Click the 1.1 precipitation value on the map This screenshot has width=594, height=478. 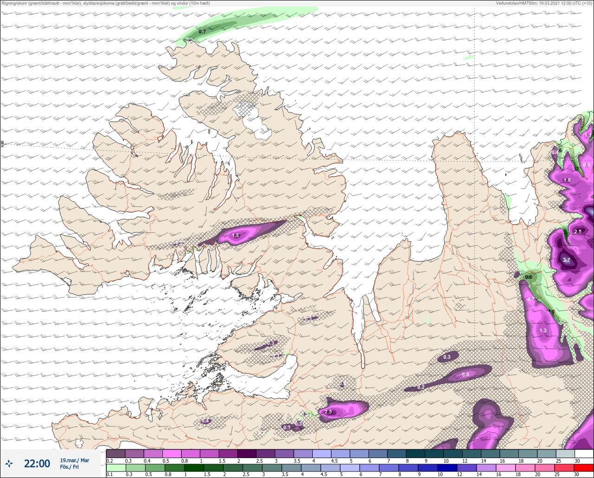pyautogui.click(x=588, y=135)
